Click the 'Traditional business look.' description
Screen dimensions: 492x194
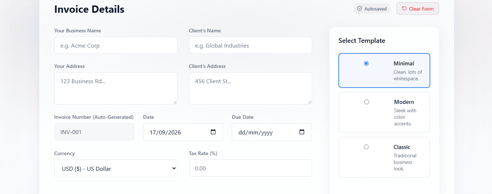tap(405, 162)
